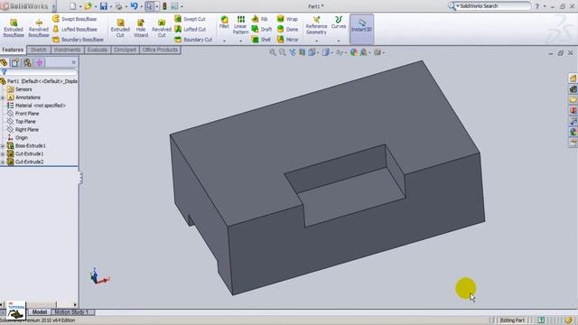
Task: Click the Open file icon
Action: (88, 6)
